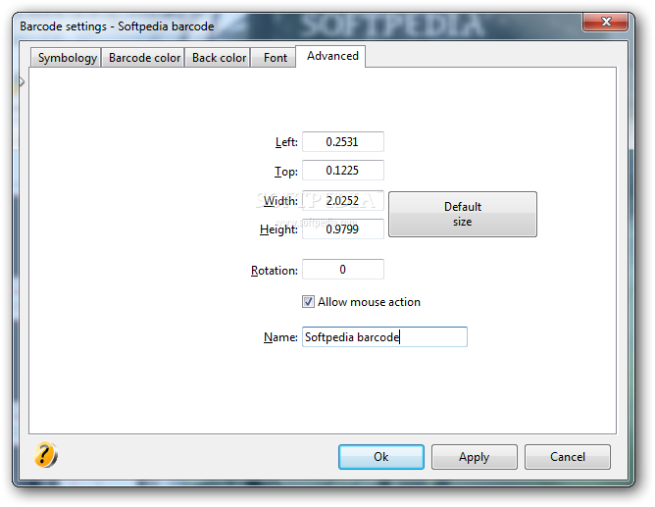Click the 'Top:' label
This screenshot has width=655, height=507.
pyautogui.click(x=285, y=172)
